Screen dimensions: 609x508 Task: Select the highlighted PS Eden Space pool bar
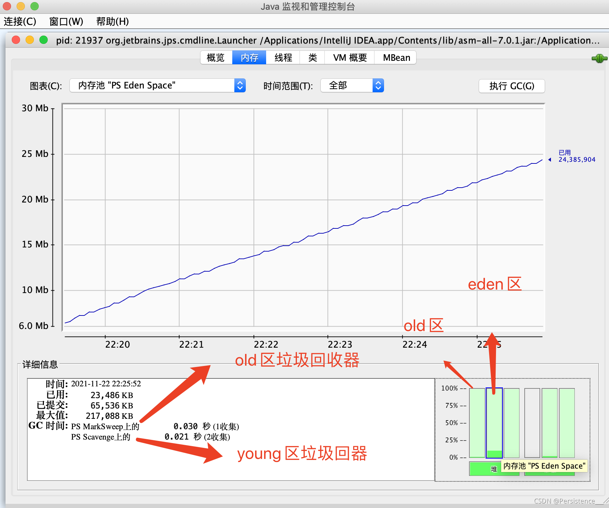pyautogui.click(x=494, y=423)
